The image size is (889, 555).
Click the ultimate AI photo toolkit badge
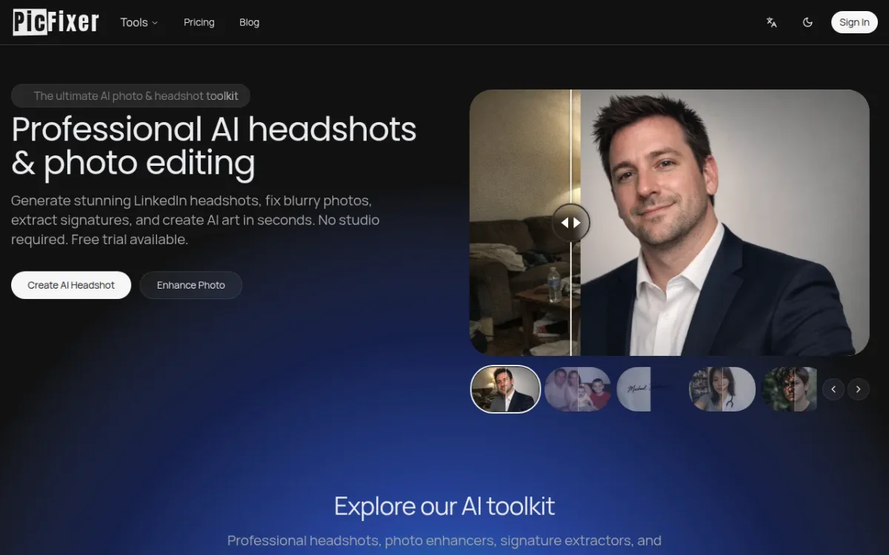pos(130,95)
